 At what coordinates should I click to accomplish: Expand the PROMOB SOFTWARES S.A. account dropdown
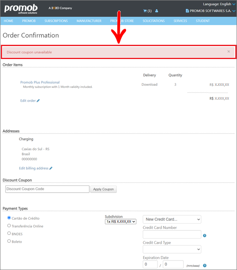[x=234, y=11]
